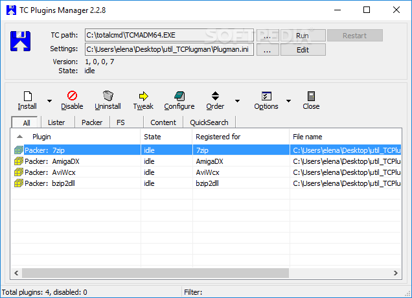This screenshot has height=298, width=412.
Task: Select the Packer: 7zip plugin row
Action: point(206,150)
